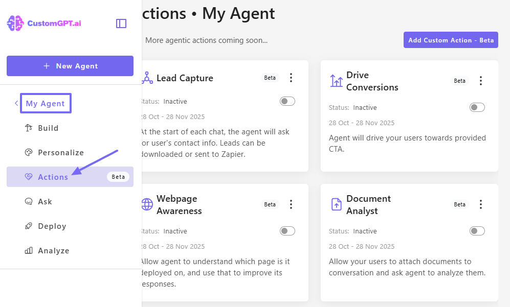Viewport: 510px width, 307px height.
Task: Click the Beta badge next to Actions
Action: [118, 176]
